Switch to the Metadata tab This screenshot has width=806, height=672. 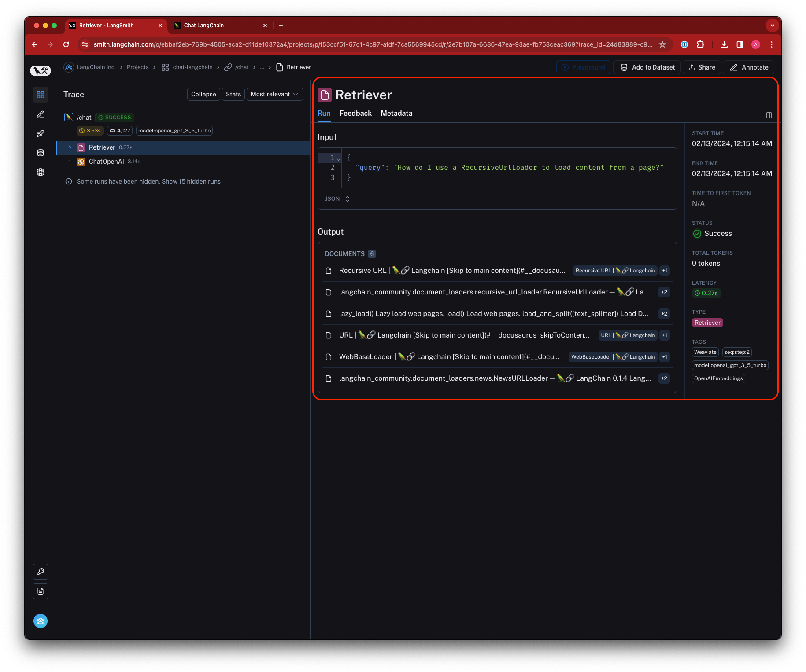[397, 114]
